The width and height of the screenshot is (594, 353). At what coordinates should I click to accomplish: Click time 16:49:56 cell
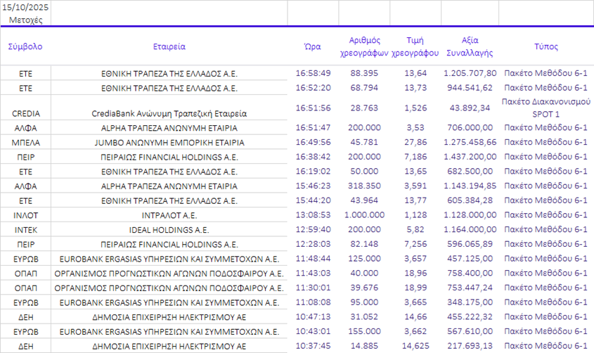click(313, 142)
